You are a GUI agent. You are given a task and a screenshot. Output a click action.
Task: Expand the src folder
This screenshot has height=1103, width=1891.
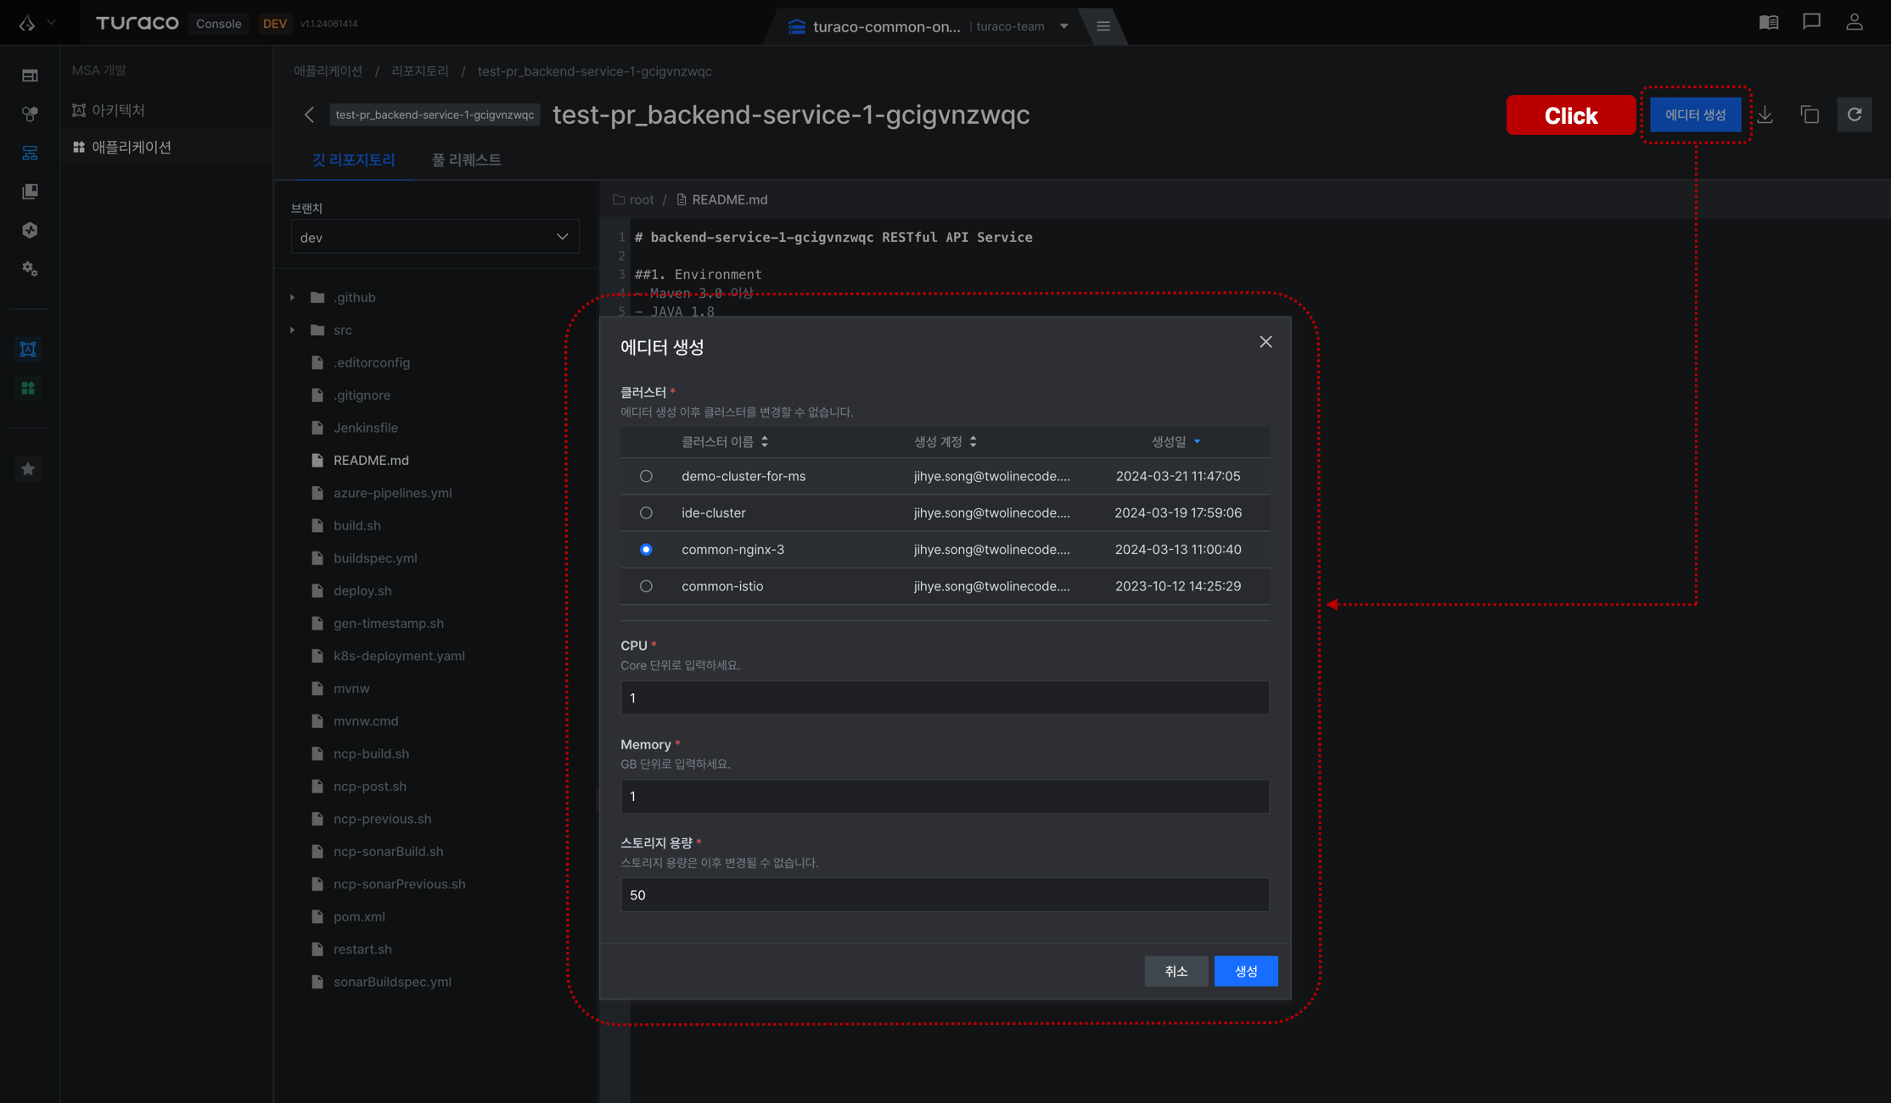point(293,330)
